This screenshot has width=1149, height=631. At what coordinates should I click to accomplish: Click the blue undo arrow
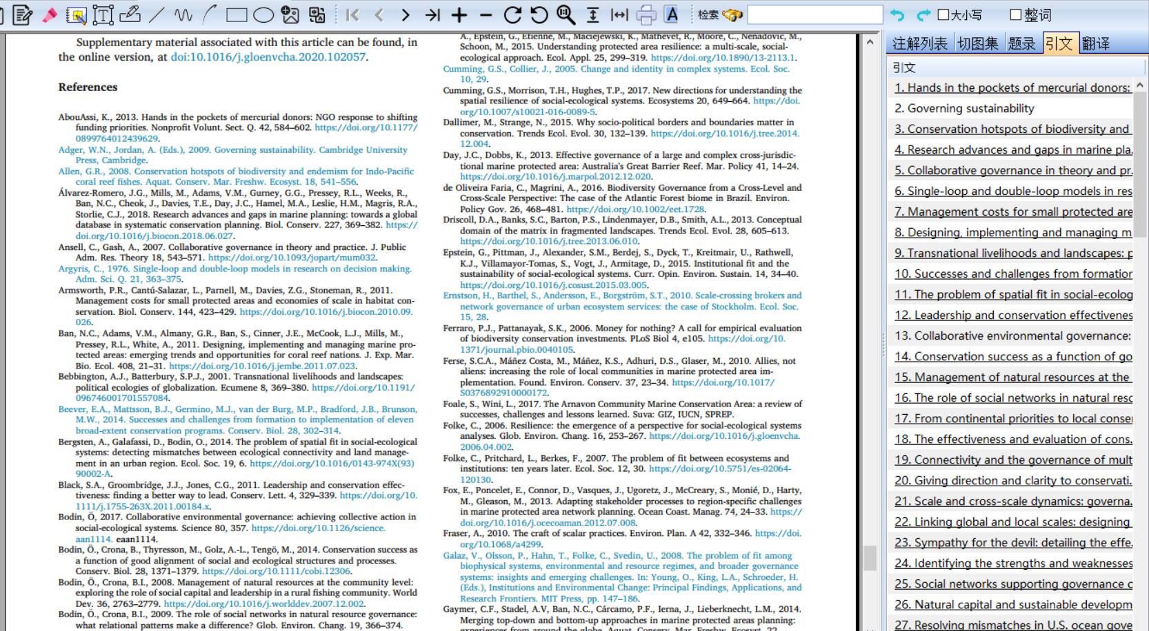[x=897, y=14]
